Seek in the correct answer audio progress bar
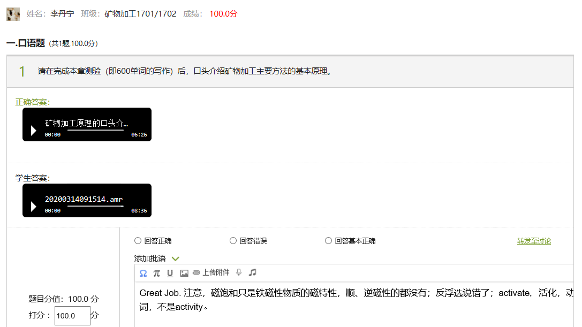The height and width of the screenshot is (327, 582). (x=95, y=130)
